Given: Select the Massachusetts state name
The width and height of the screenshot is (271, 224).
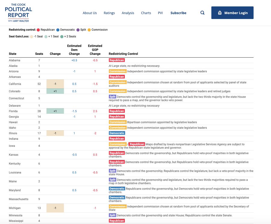Looking at the screenshot, I should [18, 199].
